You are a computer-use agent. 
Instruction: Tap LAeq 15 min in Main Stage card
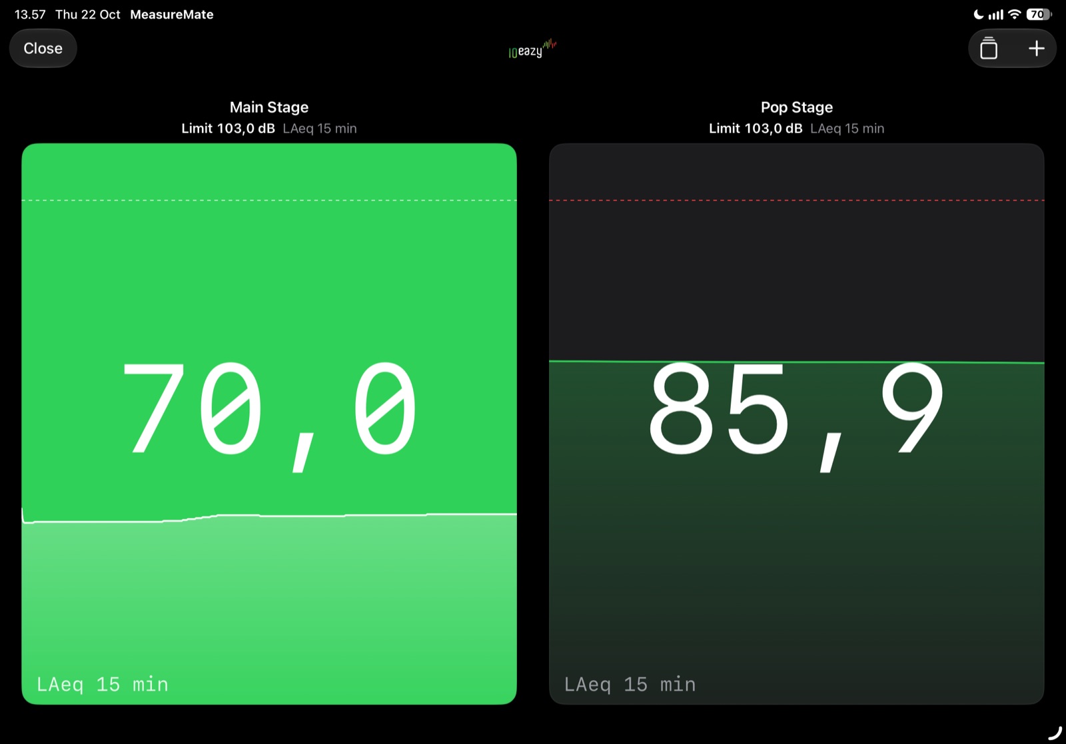[102, 685]
